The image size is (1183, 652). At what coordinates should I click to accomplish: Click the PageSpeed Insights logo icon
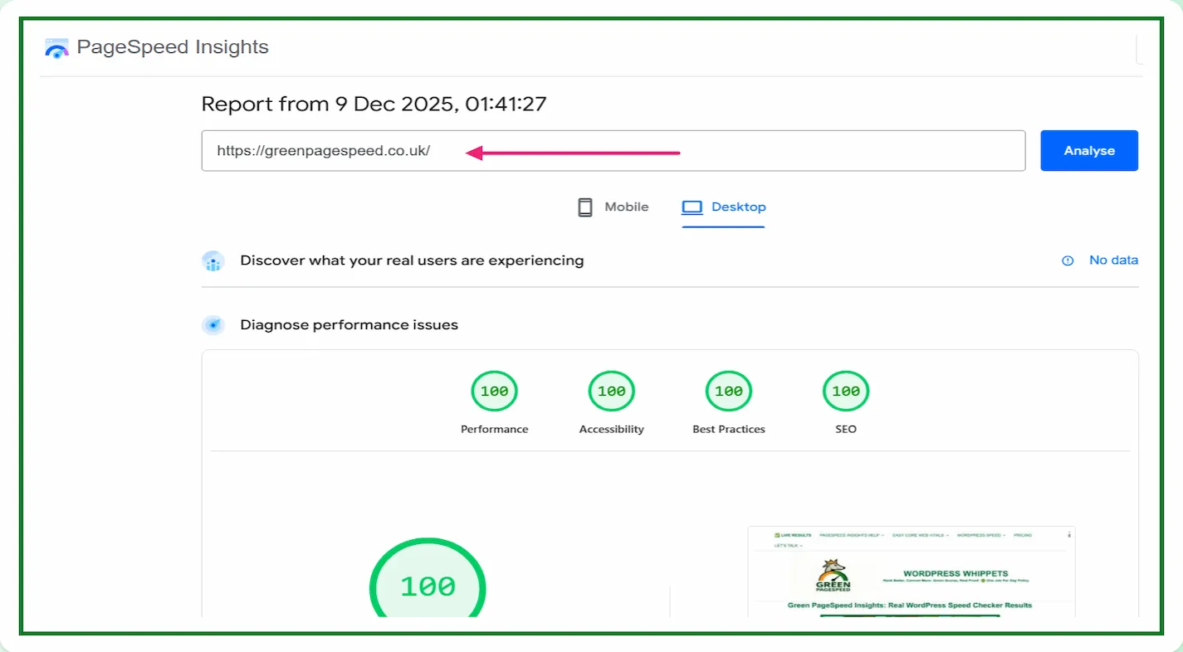pyautogui.click(x=56, y=48)
